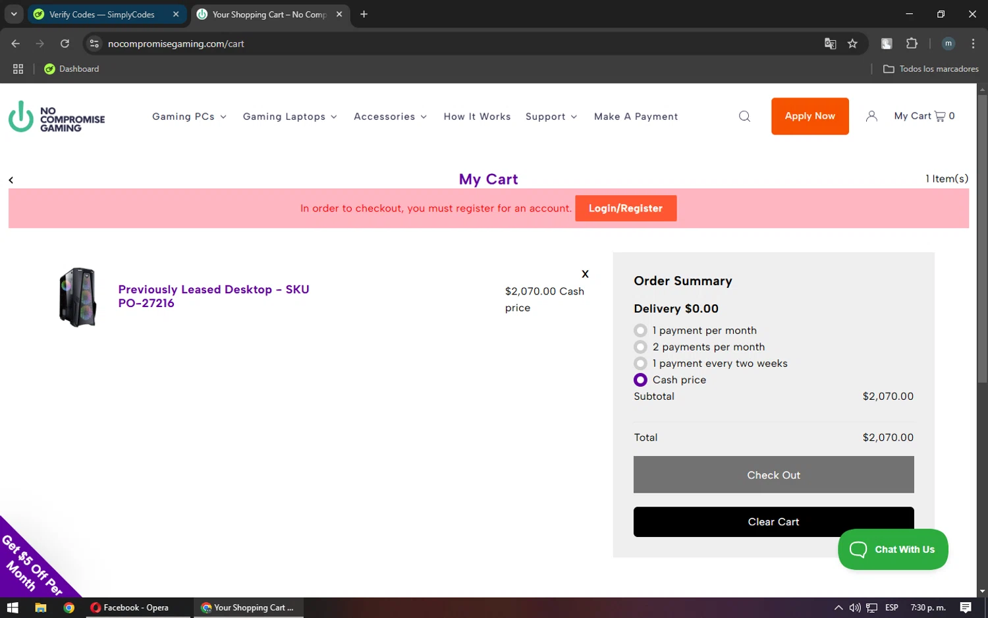The height and width of the screenshot is (618, 988).
Task: Click the browser back arrow
Action: 16,43
